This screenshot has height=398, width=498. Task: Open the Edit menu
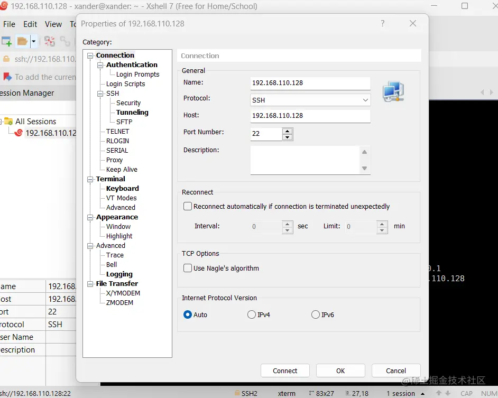30,24
